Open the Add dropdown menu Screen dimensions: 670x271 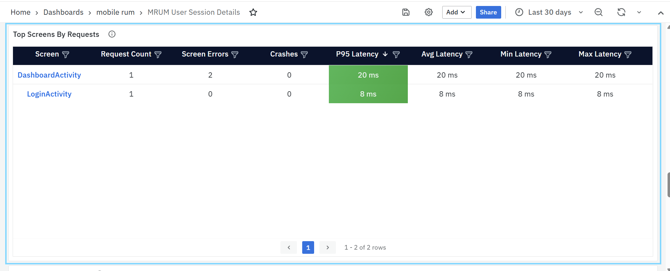point(456,12)
